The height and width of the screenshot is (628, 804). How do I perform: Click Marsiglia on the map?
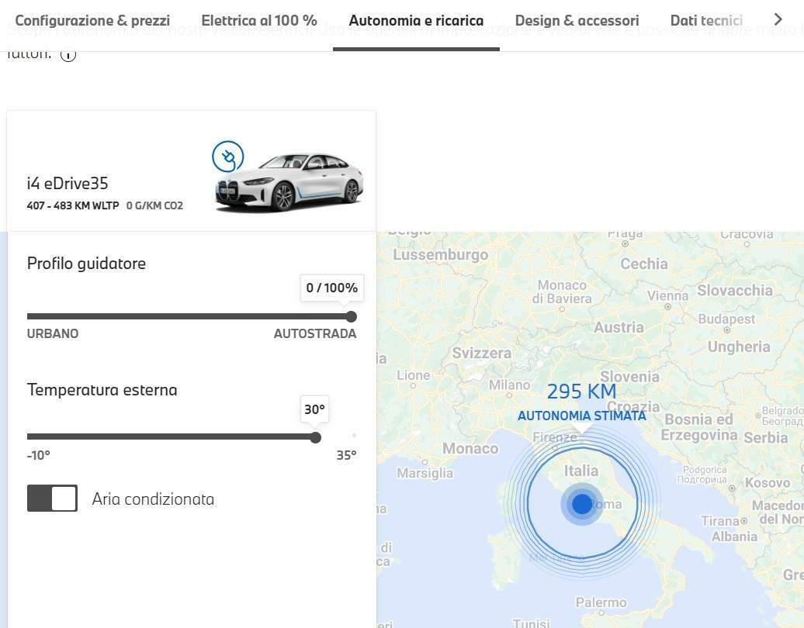pos(425,473)
